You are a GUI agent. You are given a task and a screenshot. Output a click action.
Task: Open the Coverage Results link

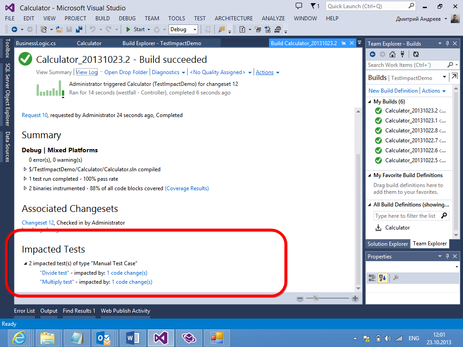[187, 188]
